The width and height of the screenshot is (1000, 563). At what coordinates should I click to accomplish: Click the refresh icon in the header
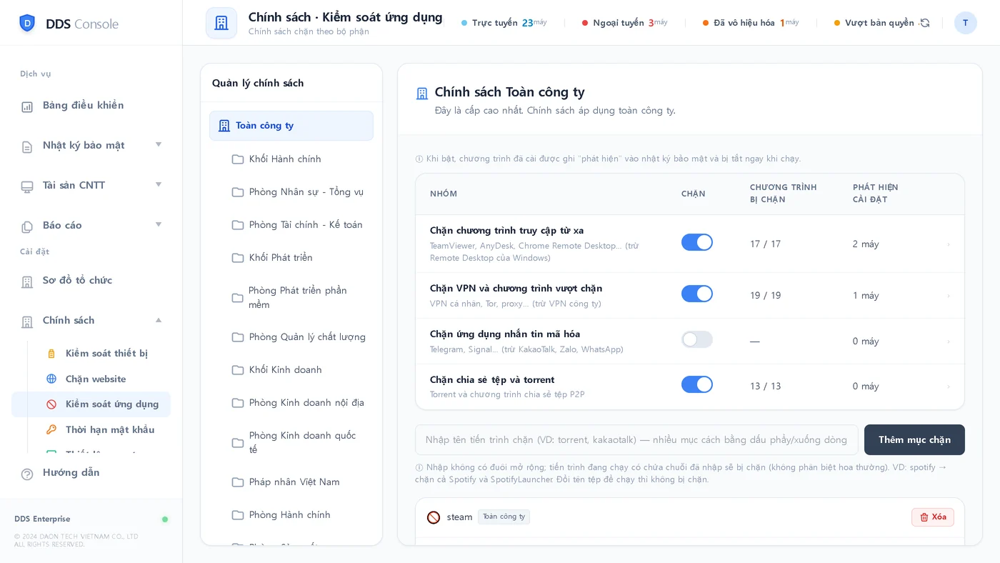tap(925, 23)
